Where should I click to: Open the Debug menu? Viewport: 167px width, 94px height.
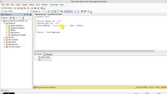pyautogui.click(x=32, y=5)
